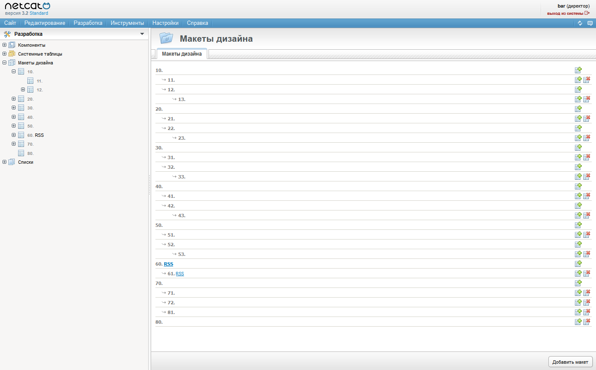This screenshot has height=370, width=596.
Task: Open the messages icon in the top bar
Action: (x=590, y=23)
